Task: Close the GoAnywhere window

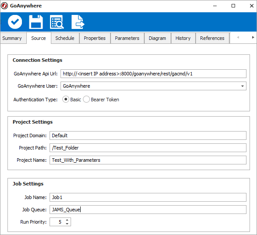Action: point(252,6)
